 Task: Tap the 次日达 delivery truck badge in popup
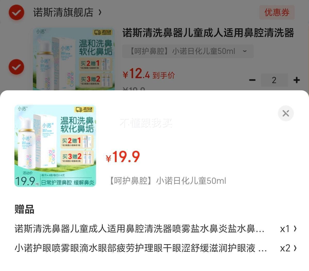coord(84,109)
